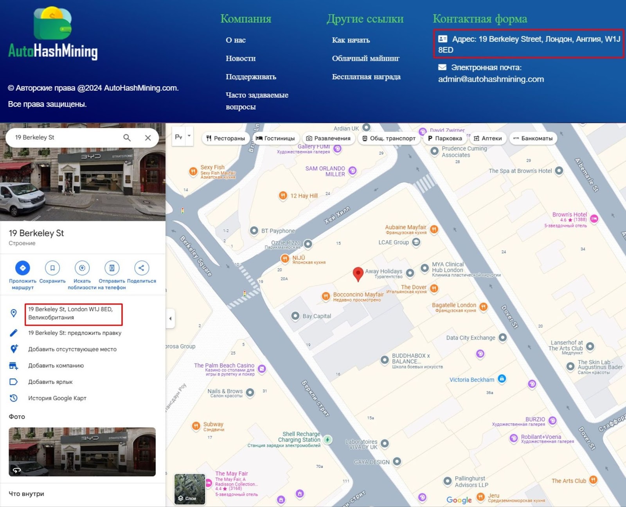
Task: Click the Palm Beach Casino marker
Action: click(262, 369)
